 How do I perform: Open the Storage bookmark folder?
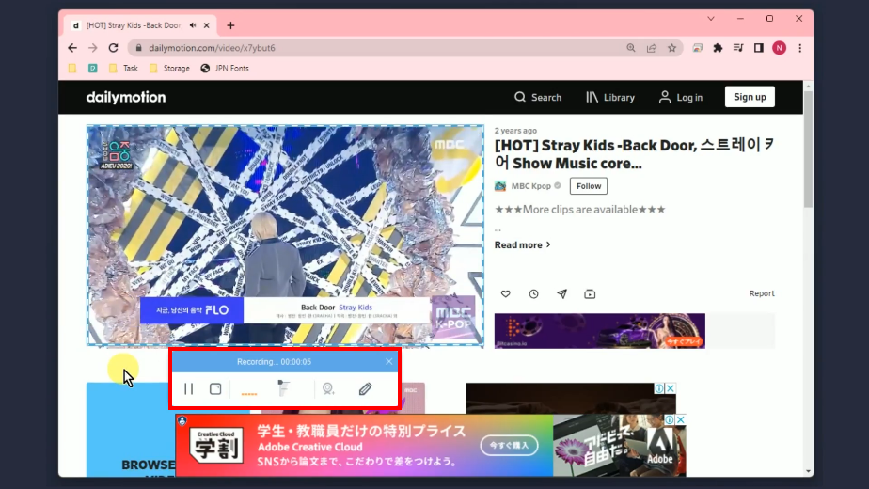click(169, 69)
